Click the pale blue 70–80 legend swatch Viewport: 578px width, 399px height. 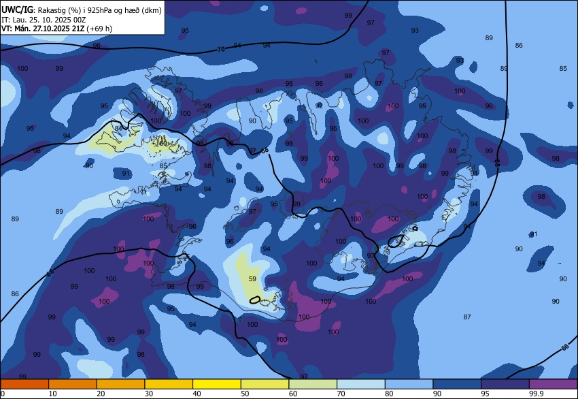coord(361,384)
